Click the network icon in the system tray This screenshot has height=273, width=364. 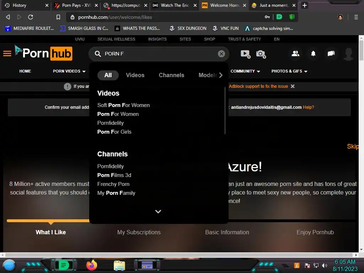pos(316,265)
